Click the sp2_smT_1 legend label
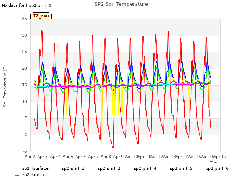Image resolution: width=243 pixels, height=182 pixels. point(73,168)
